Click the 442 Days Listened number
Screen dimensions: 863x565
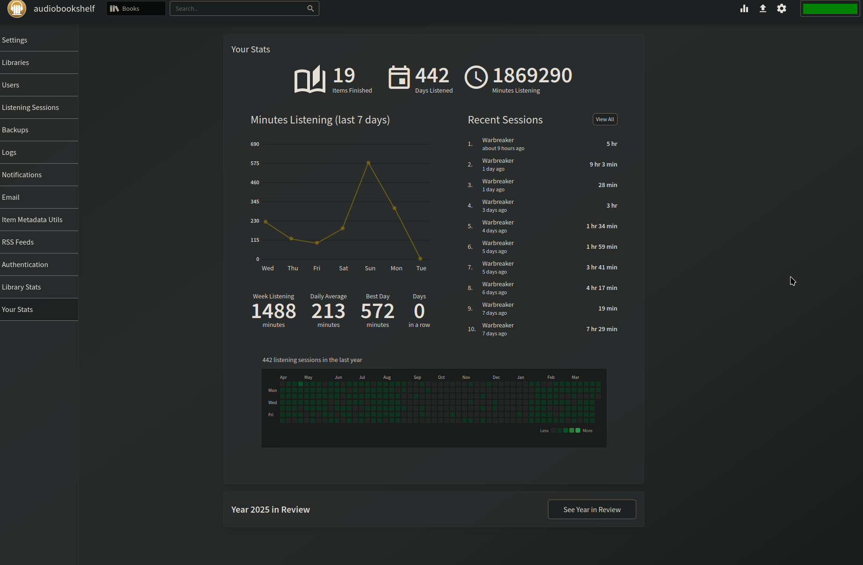pos(432,75)
